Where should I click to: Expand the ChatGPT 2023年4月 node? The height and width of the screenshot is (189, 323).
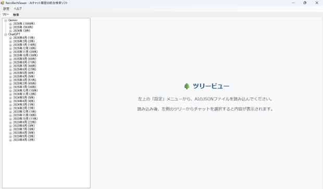point(10,140)
